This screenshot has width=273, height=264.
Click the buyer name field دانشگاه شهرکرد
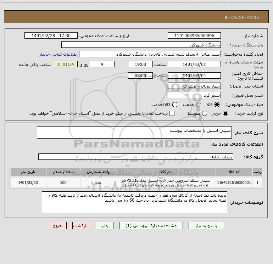coord(141,45)
